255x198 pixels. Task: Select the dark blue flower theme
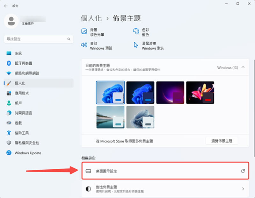[x=140, y=92]
